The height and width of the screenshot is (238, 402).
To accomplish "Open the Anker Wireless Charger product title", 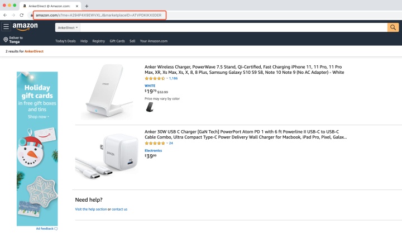I will tap(244, 69).
